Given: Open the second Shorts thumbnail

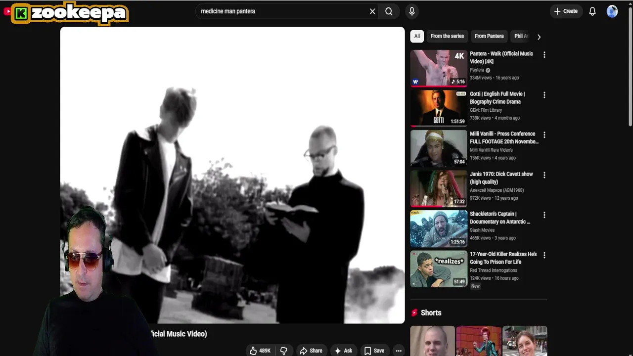Looking at the screenshot, I should coord(479,341).
